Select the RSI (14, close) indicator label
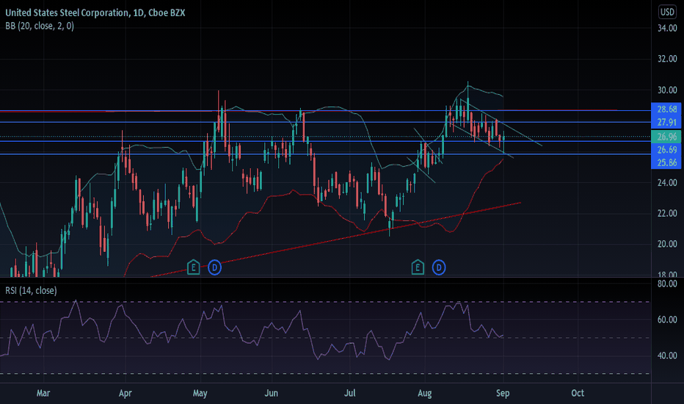Viewport: 684px width, 404px height. click(x=31, y=290)
